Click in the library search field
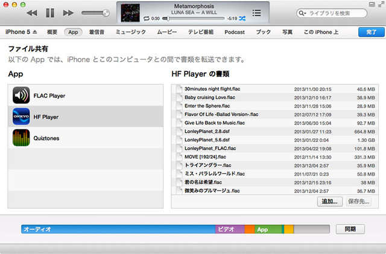 [x=338, y=13]
